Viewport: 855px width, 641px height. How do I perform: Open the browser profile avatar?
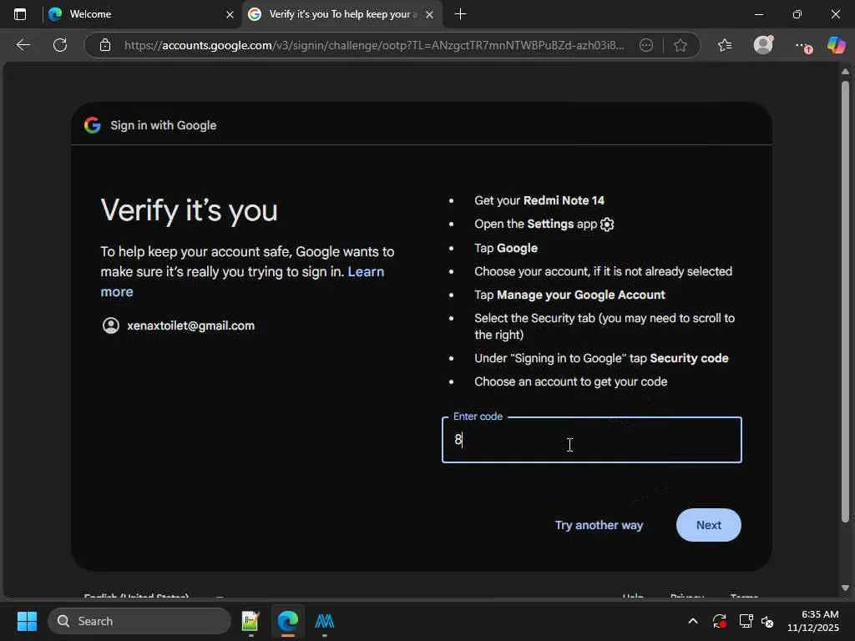point(763,45)
